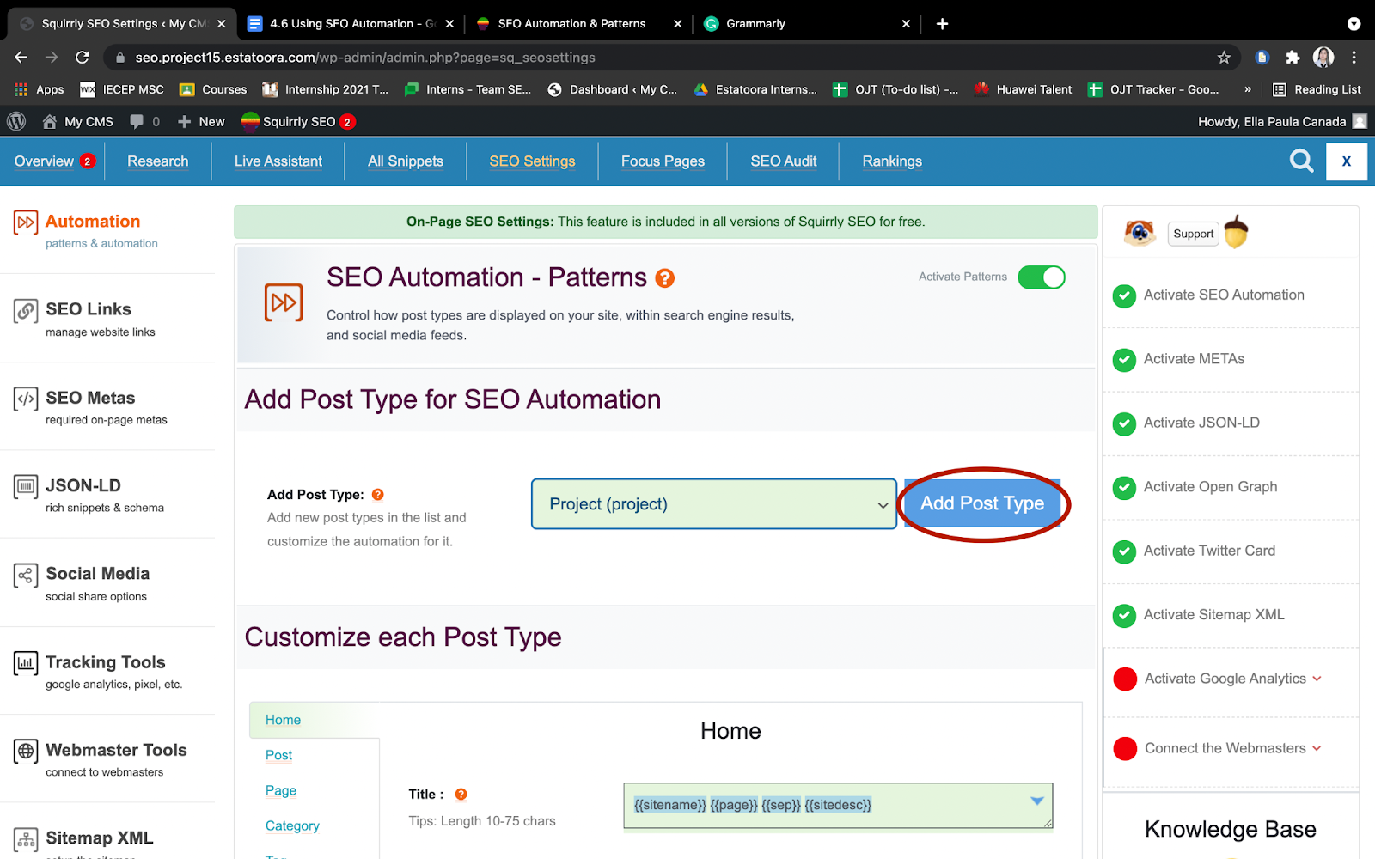Open the Chrome extensions puzzle icon
Viewport: 1375px width, 859px height.
pos(1292,58)
